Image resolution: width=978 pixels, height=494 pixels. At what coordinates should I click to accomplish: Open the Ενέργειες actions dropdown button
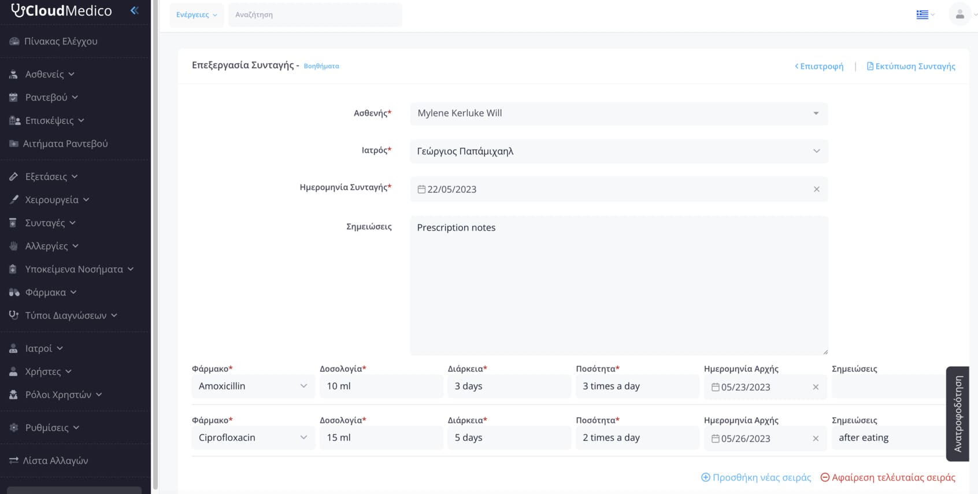click(197, 14)
